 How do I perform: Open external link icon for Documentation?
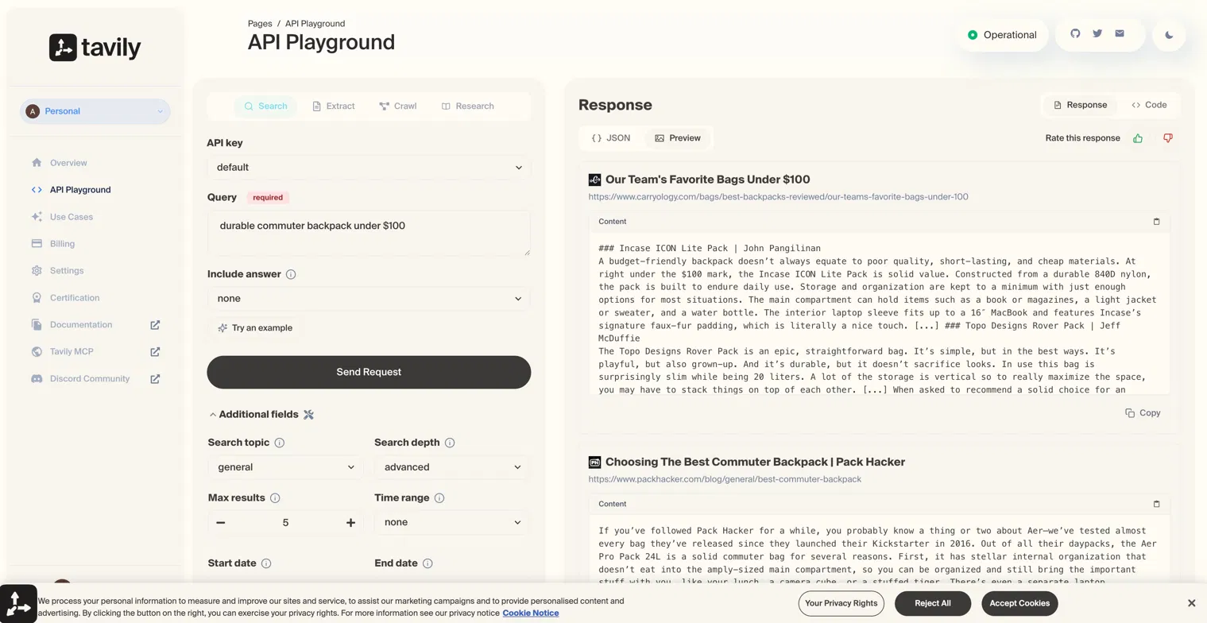point(155,325)
